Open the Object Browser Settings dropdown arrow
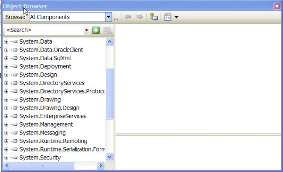This screenshot has width=283, height=172. pos(176,17)
